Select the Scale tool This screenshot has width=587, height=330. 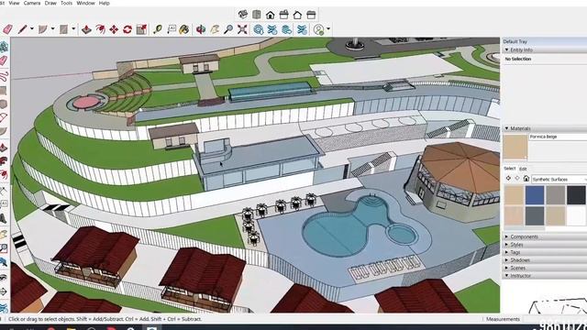coord(141,29)
